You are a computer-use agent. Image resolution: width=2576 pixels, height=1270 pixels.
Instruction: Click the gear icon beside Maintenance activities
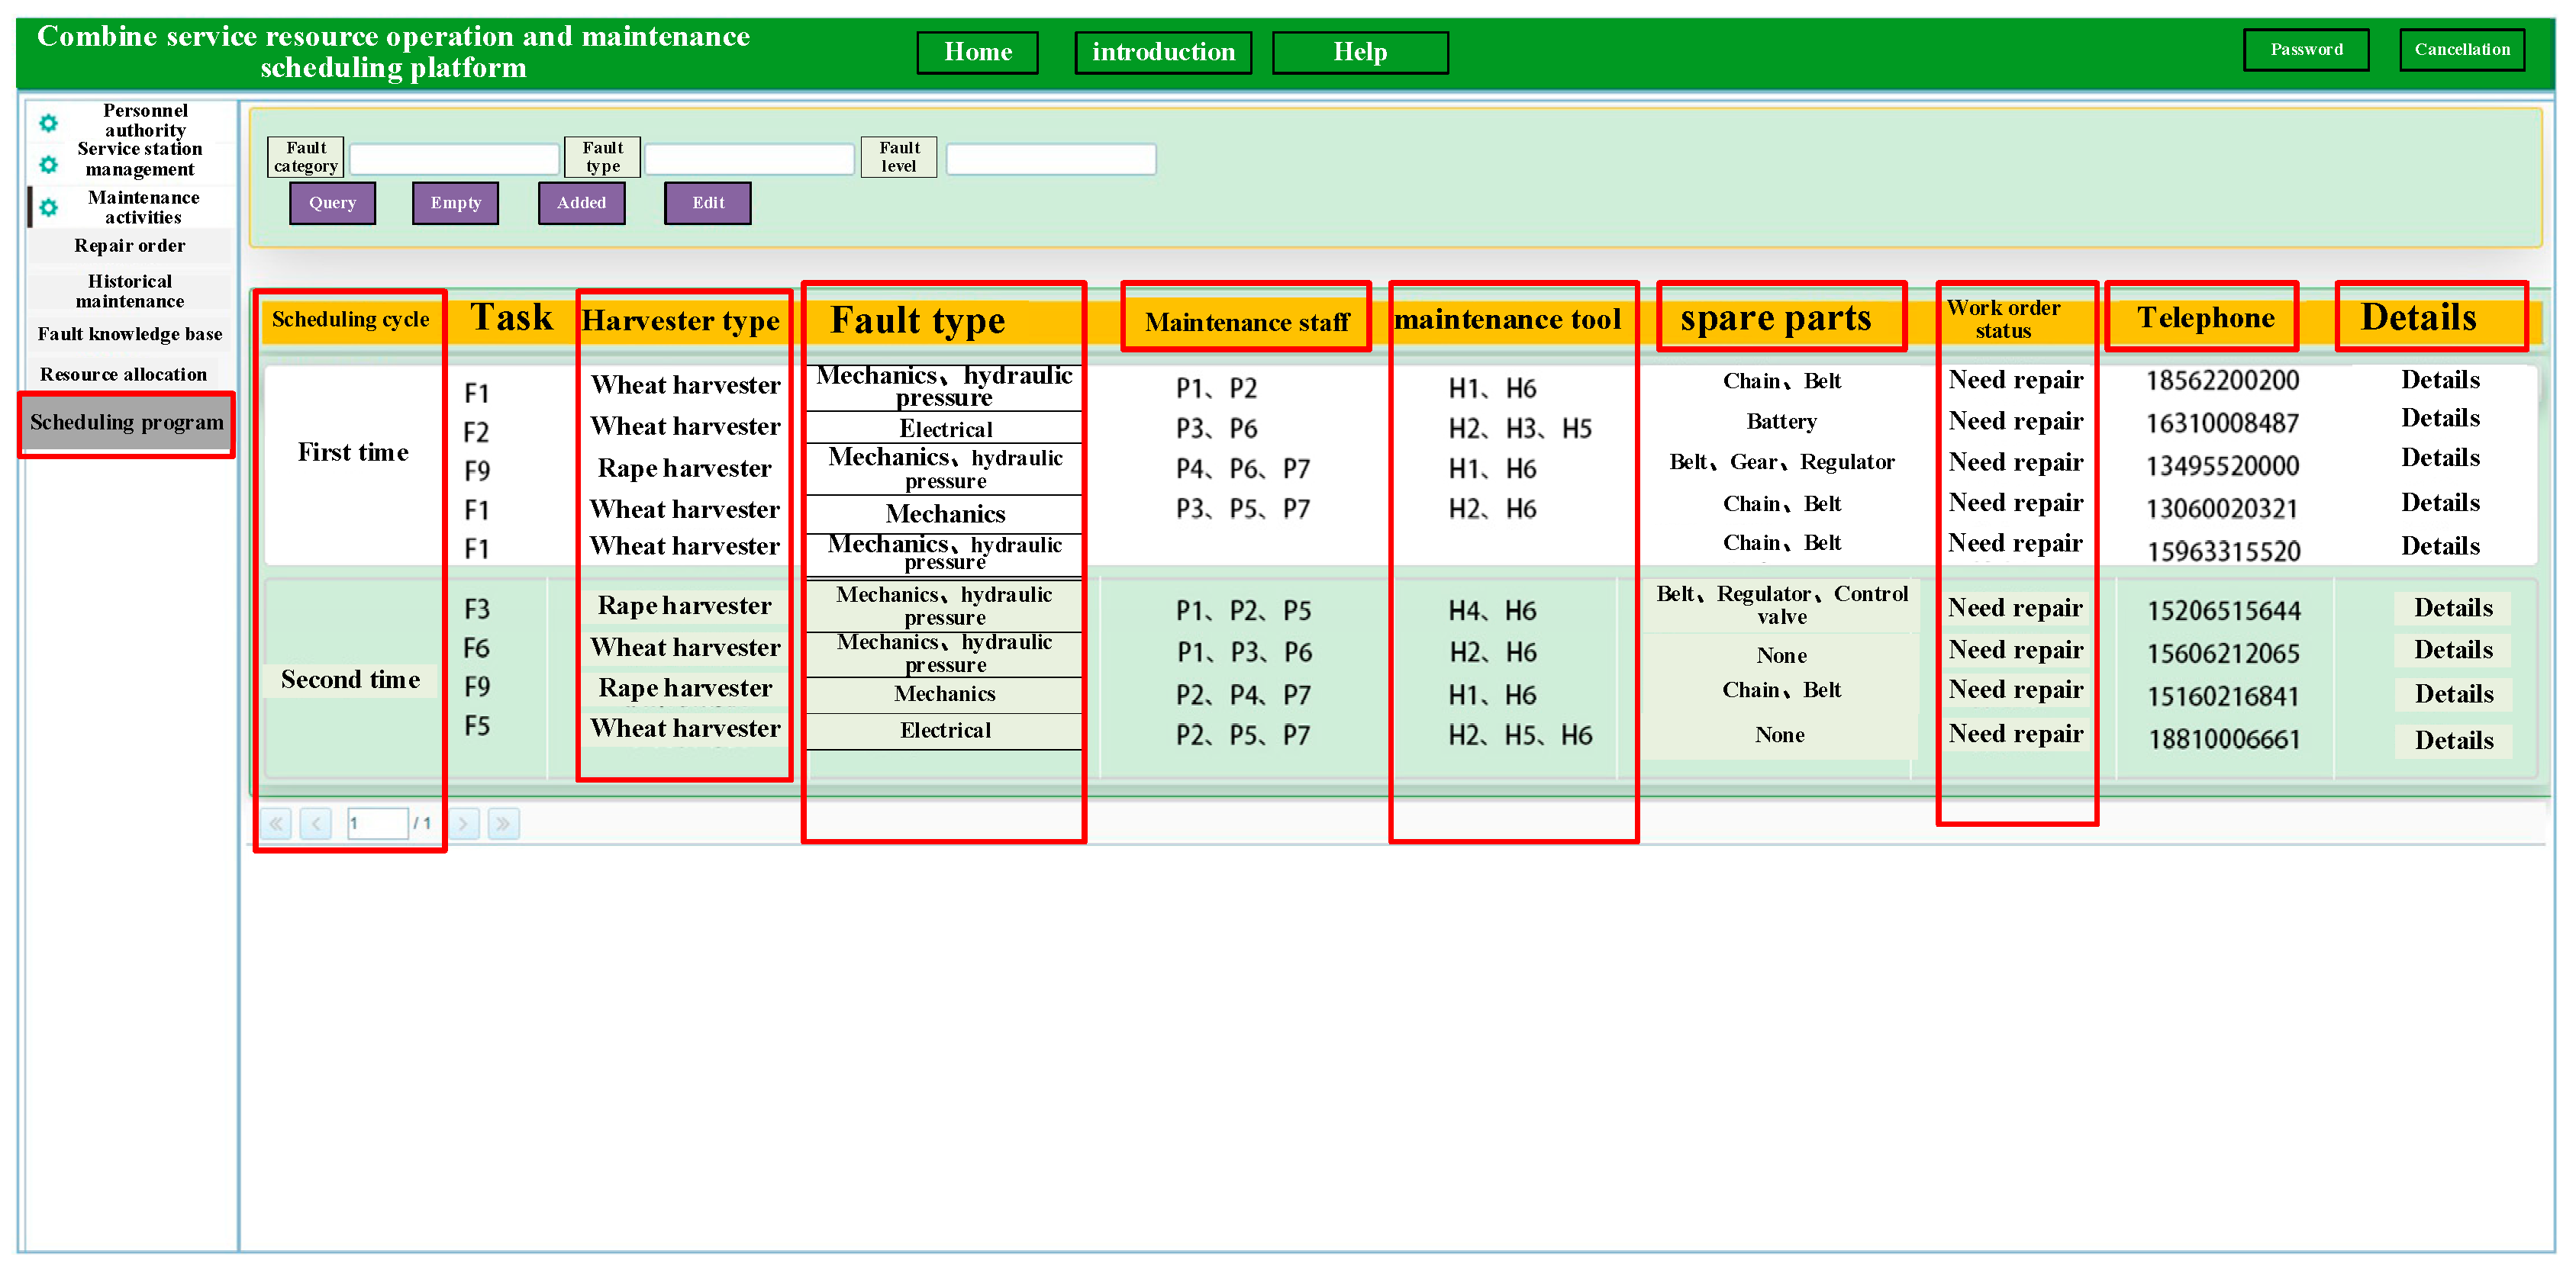48,207
